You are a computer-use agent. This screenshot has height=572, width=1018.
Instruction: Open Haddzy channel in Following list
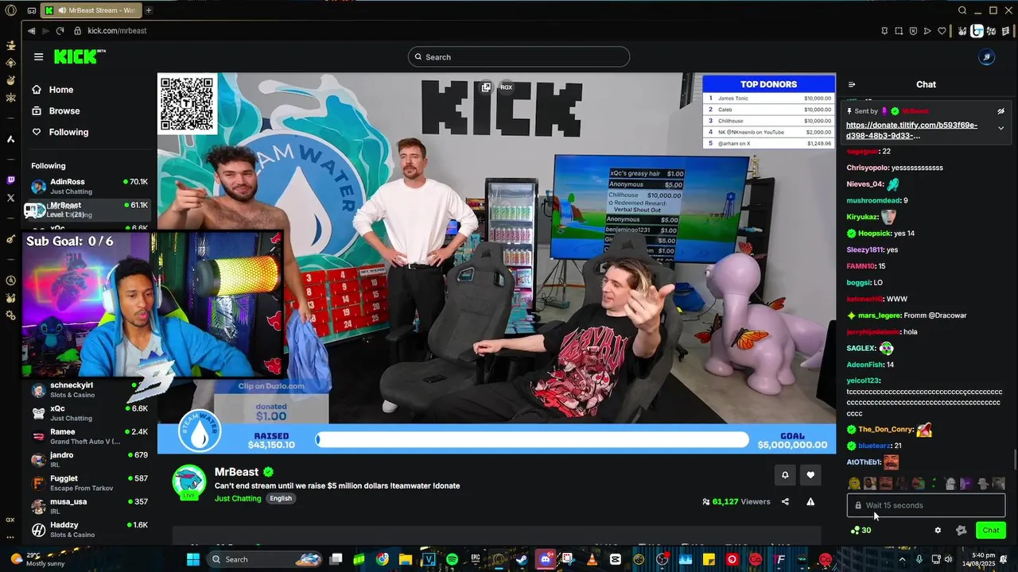(89, 529)
